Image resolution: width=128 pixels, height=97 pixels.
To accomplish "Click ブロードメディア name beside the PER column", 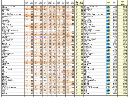I will [x=88, y=36].
